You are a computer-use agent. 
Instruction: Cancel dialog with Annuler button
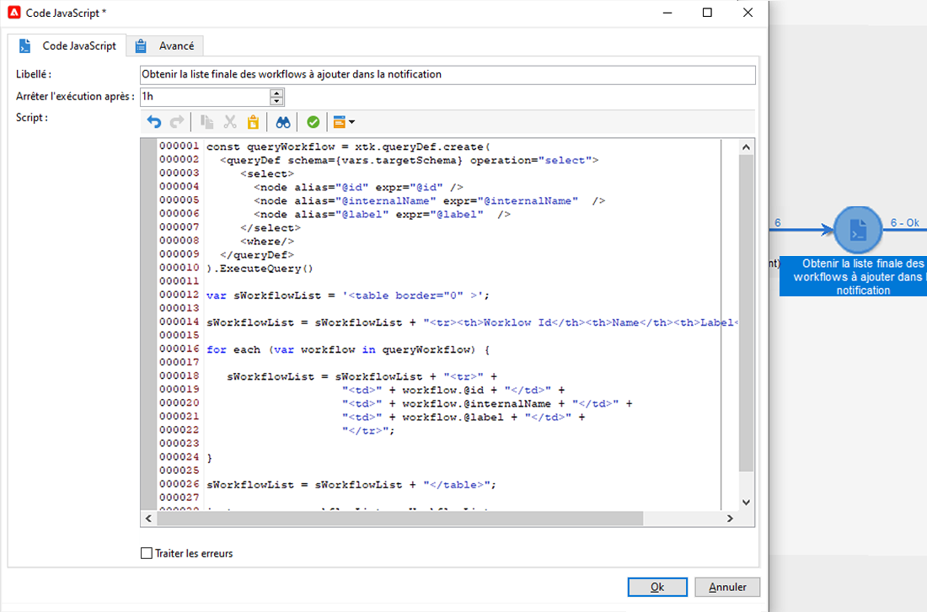[x=727, y=588]
